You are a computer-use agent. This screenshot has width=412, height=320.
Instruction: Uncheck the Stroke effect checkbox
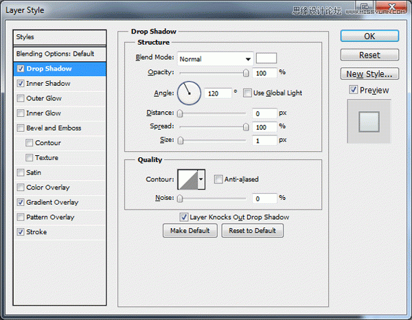(x=21, y=231)
